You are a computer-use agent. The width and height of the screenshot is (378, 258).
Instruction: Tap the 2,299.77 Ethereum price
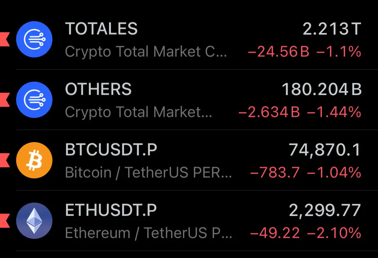pyautogui.click(x=325, y=211)
